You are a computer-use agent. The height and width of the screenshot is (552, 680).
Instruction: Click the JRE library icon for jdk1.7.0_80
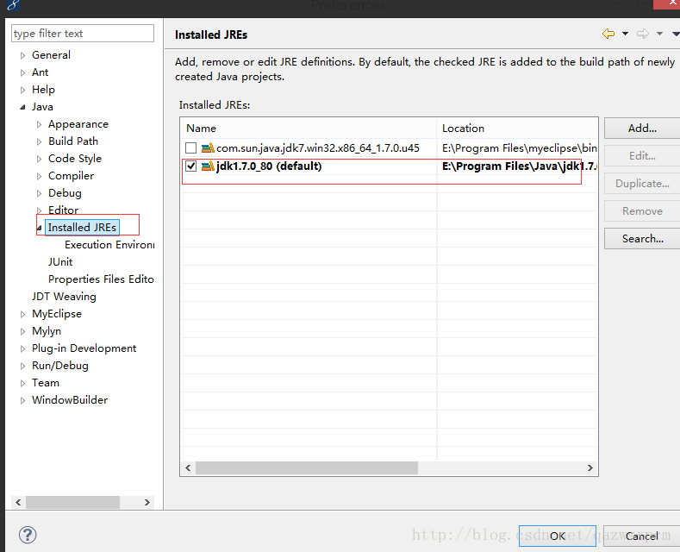coord(209,166)
